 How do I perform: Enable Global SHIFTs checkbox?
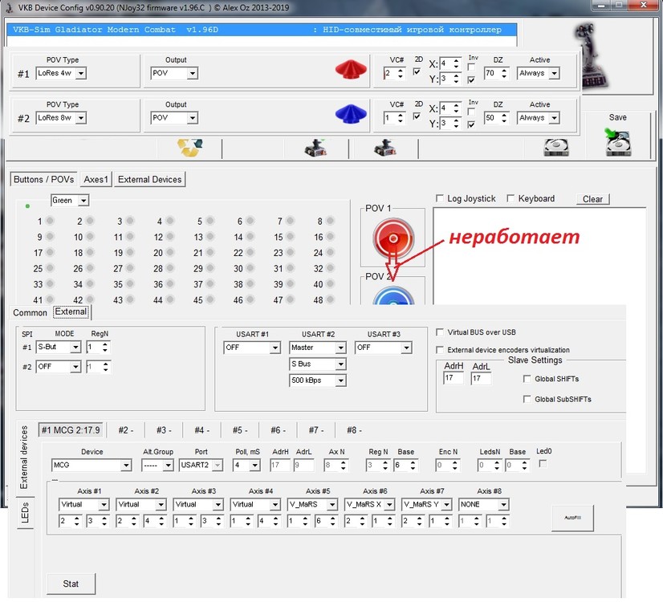tap(527, 379)
